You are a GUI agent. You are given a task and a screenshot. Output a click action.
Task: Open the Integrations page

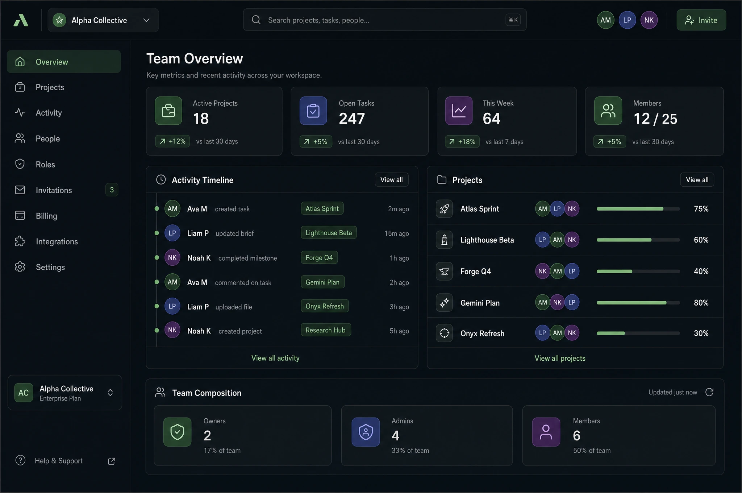pos(64,241)
